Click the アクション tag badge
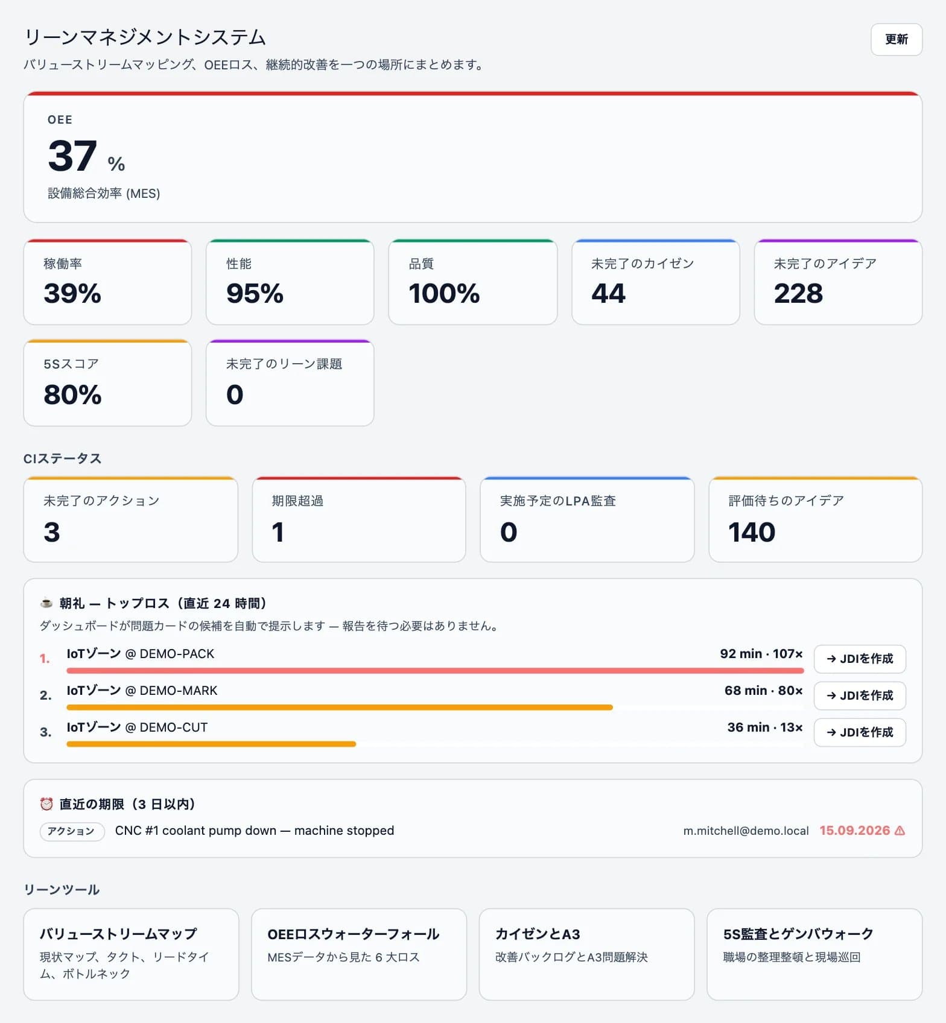Screen dimensions: 946x1023 72,831
